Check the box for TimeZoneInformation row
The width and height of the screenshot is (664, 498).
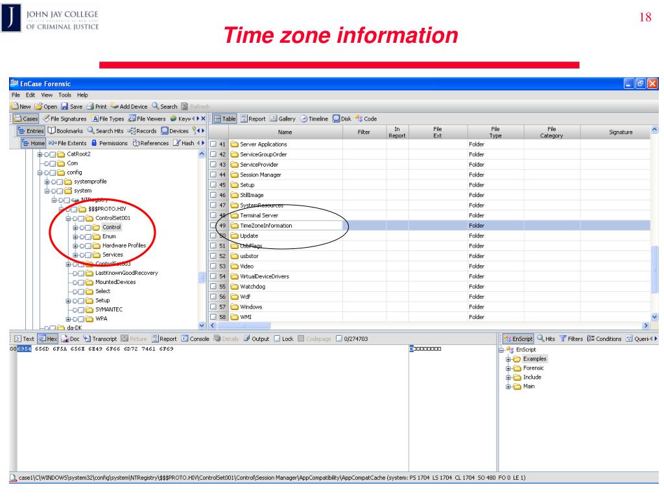coord(213,226)
